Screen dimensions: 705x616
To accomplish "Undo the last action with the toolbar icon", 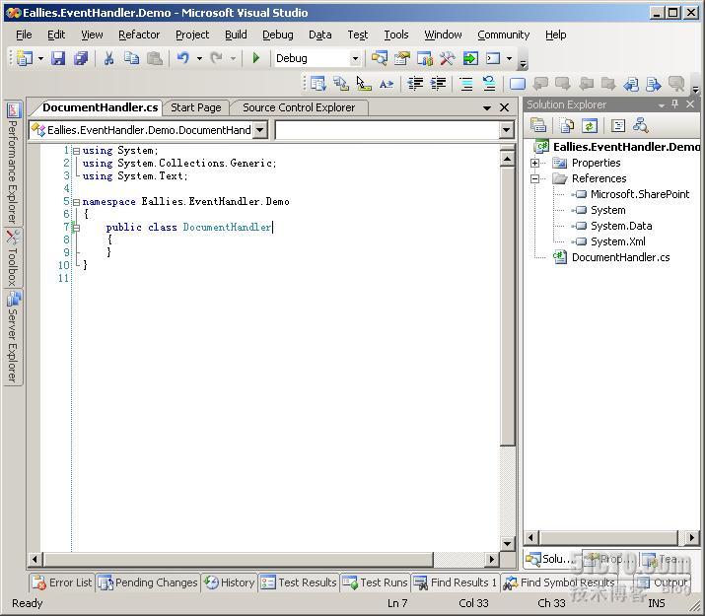I will [x=183, y=58].
